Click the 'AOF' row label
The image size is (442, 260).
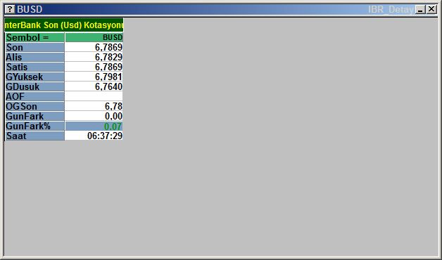pyautogui.click(x=35, y=96)
